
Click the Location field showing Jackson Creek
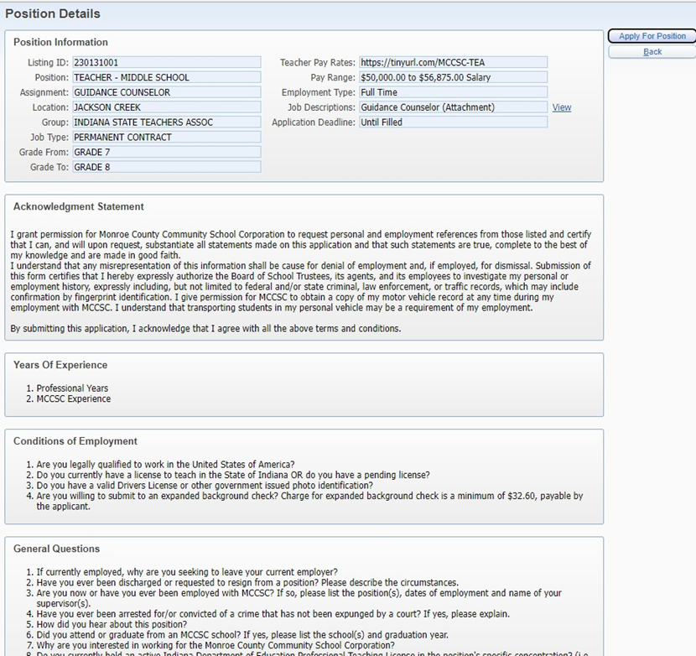[166, 107]
